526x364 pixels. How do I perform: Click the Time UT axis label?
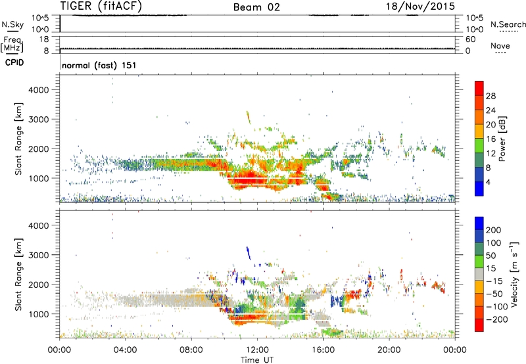click(257, 360)
